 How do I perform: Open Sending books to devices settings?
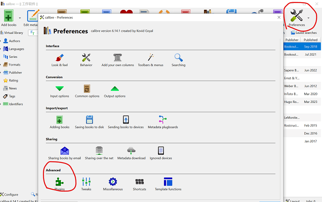[126, 122]
